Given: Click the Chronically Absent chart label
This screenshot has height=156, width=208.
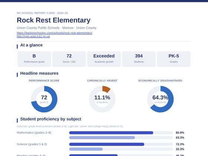Looking at the screenshot, I should click(x=102, y=81).
